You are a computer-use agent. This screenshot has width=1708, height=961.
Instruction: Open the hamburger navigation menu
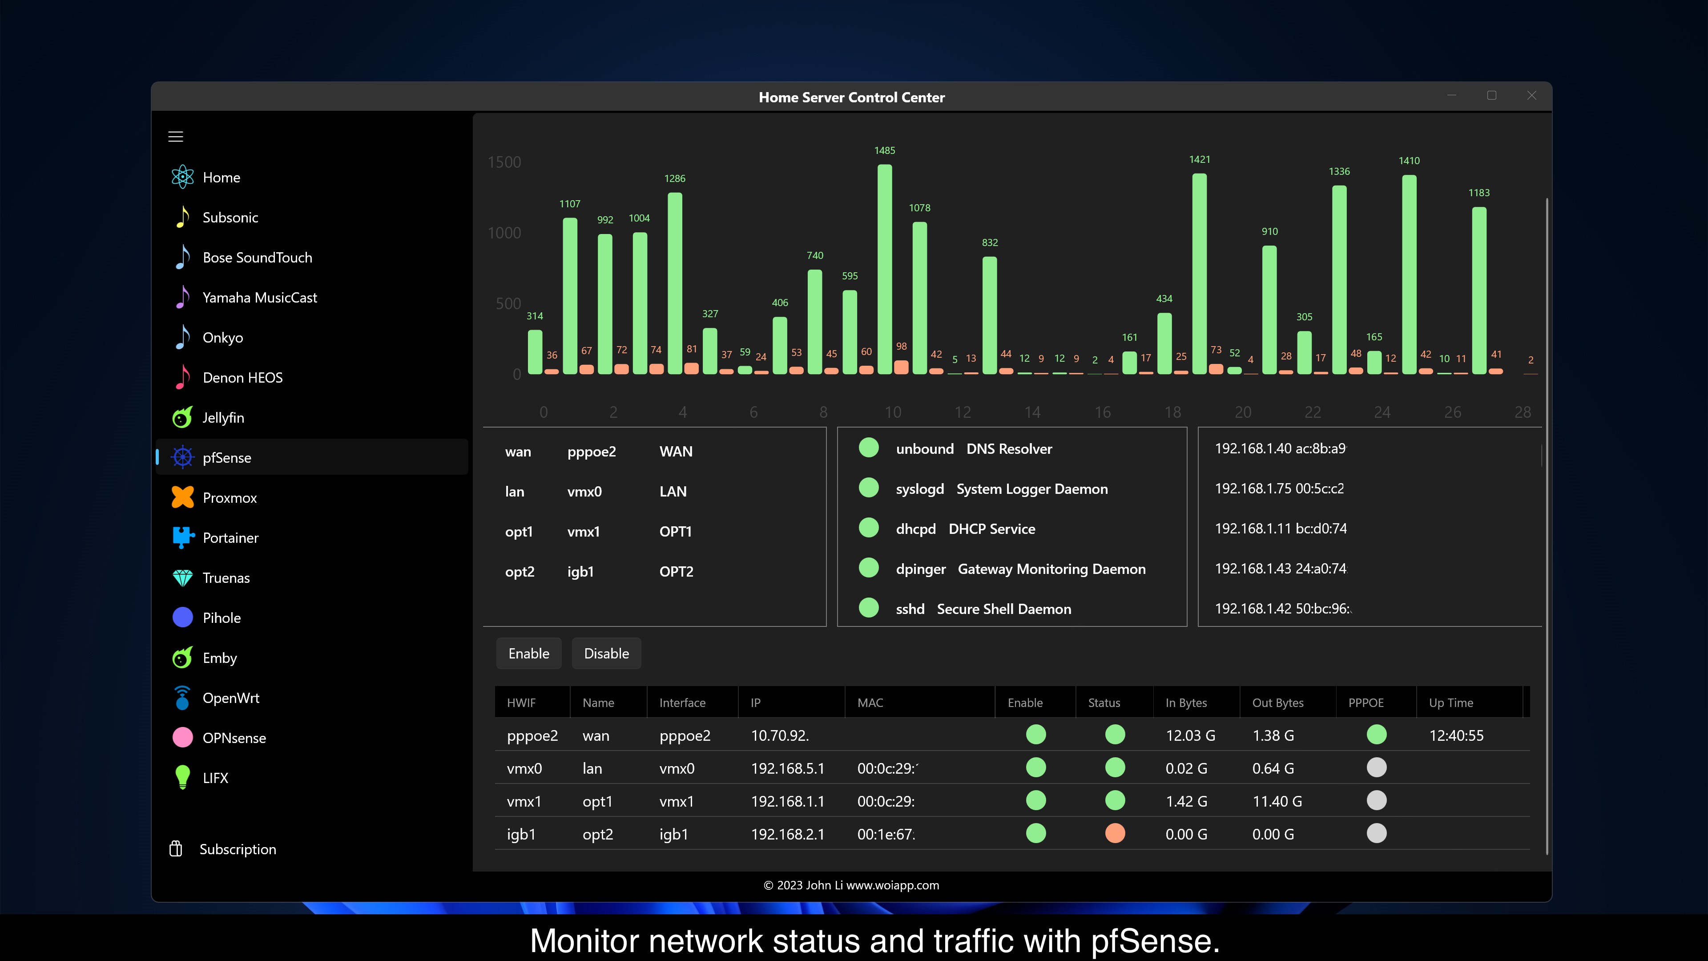click(176, 137)
